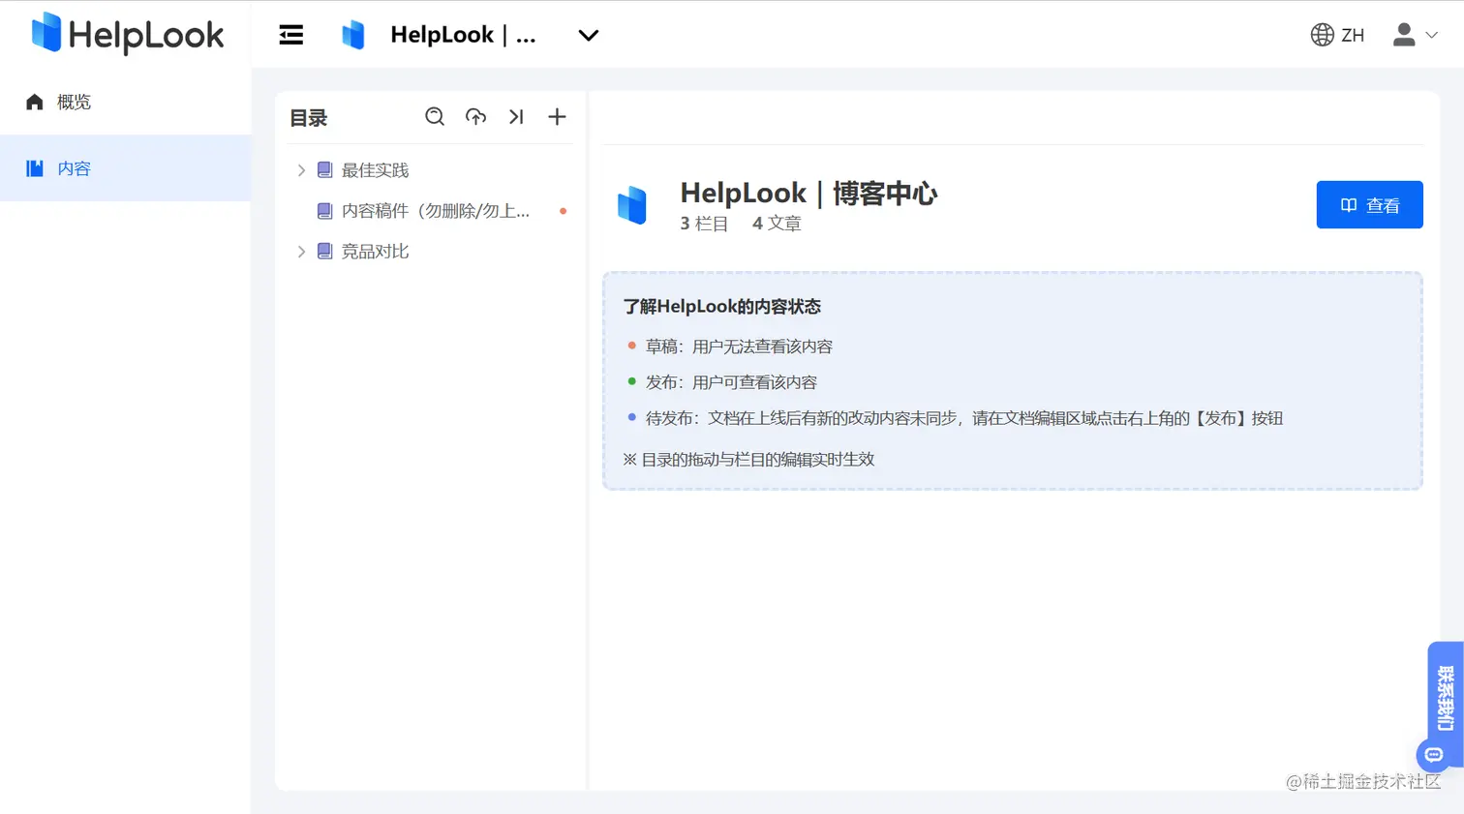The height and width of the screenshot is (814, 1464).
Task: Open the 内容 content section
Action: coord(125,168)
